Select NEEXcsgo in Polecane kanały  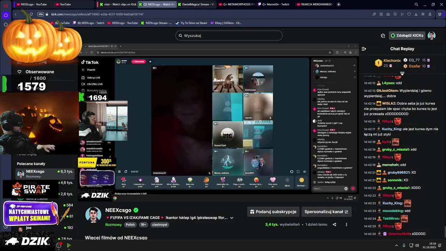pos(45,174)
